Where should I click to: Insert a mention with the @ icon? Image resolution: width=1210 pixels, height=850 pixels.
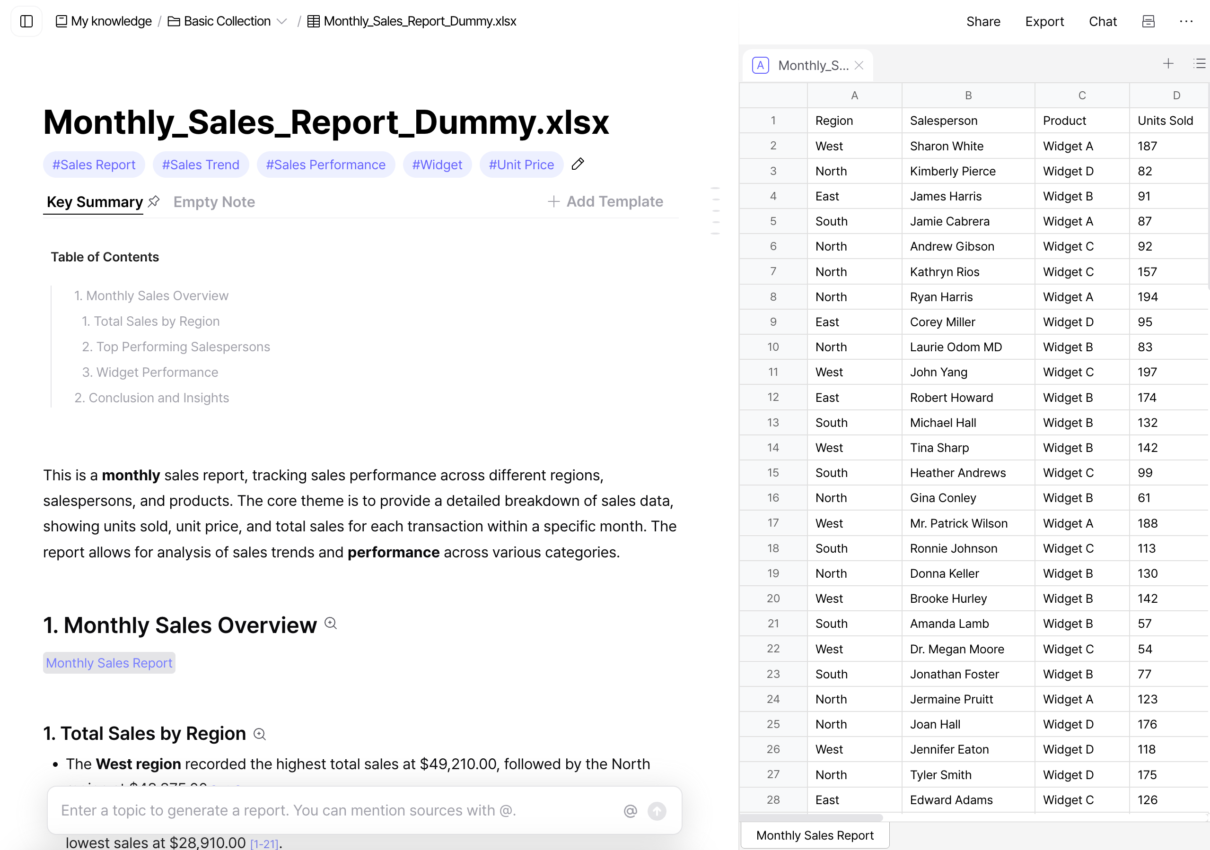pyautogui.click(x=630, y=811)
